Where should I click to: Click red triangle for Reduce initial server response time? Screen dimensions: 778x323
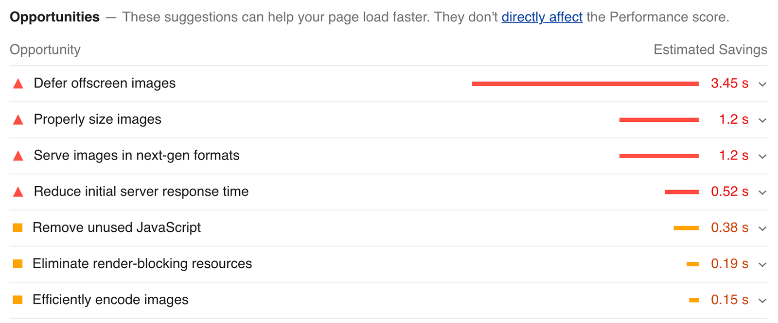pyautogui.click(x=18, y=192)
